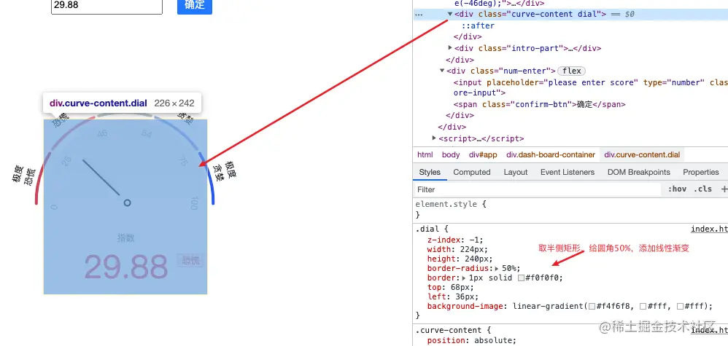Open the #f4f6f8 gradient color swatch
The image size is (728, 346).
click(x=592, y=306)
